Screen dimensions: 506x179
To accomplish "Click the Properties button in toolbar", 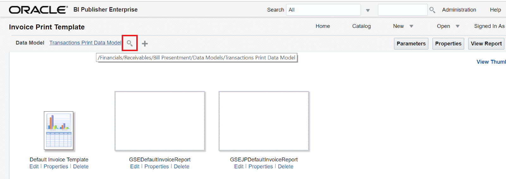I will pos(448,43).
